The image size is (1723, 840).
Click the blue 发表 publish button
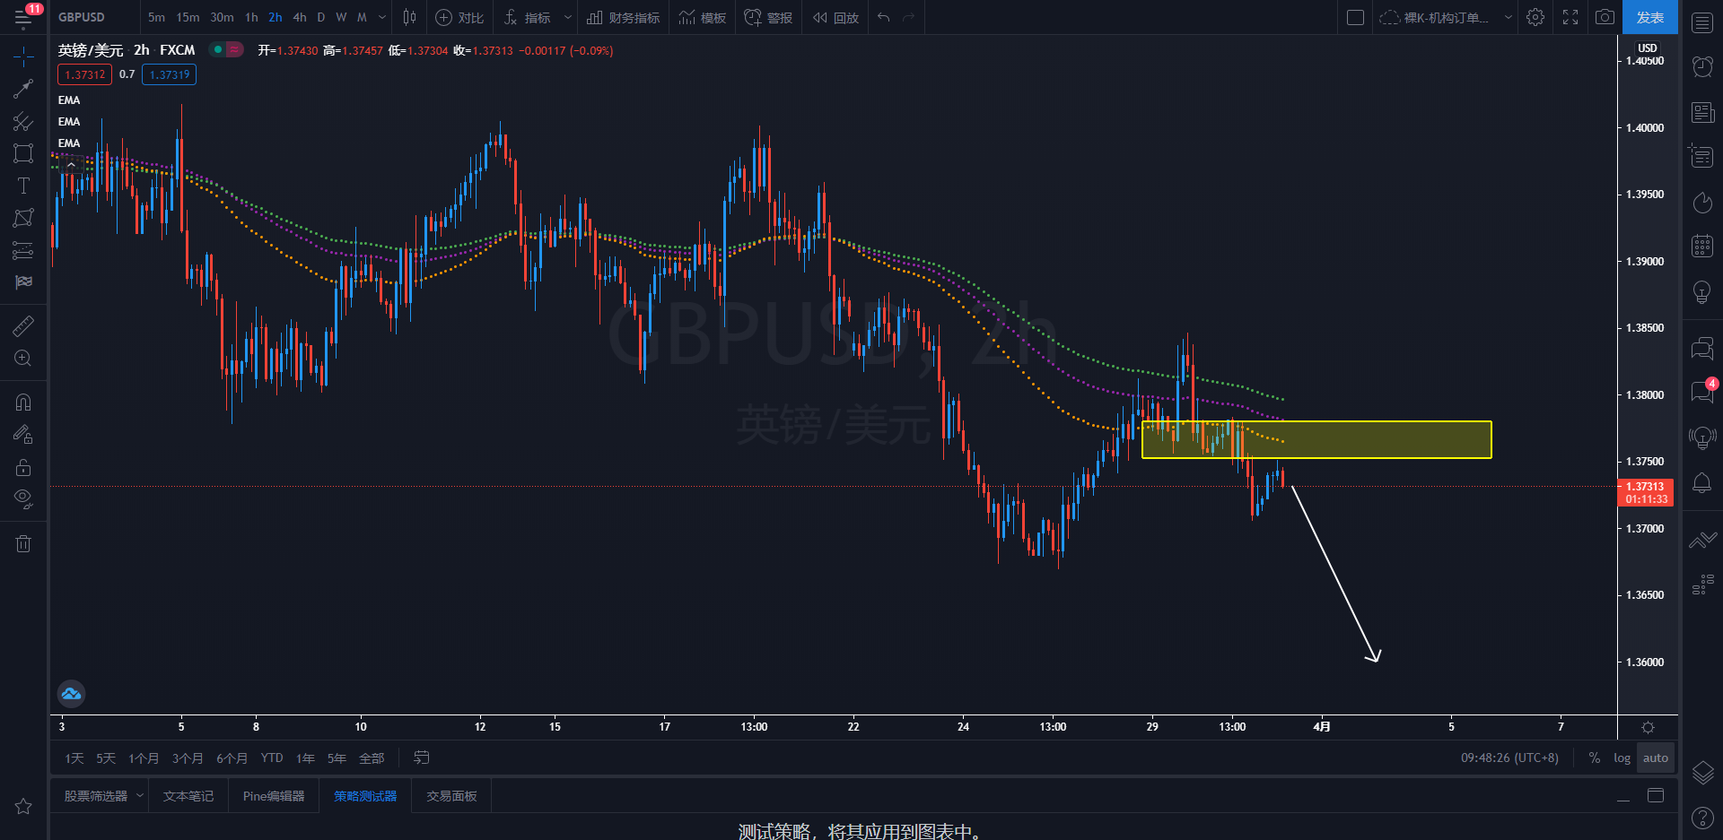[1649, 17]
